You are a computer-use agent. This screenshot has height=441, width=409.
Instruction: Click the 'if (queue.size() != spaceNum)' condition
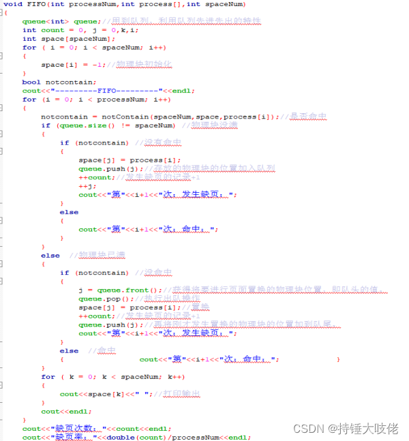pyautogui.click(x=108, y=125)
